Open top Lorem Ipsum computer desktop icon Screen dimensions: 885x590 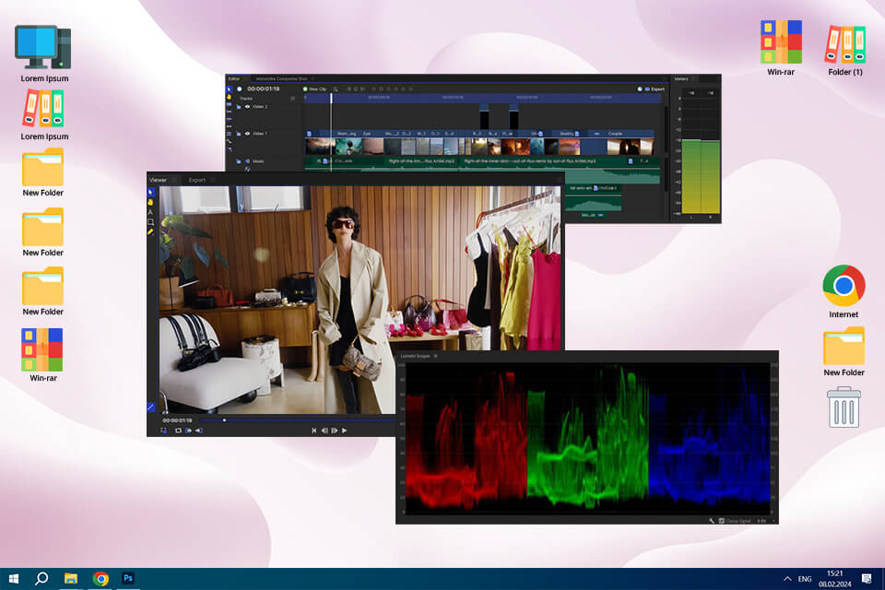(44, 53)
